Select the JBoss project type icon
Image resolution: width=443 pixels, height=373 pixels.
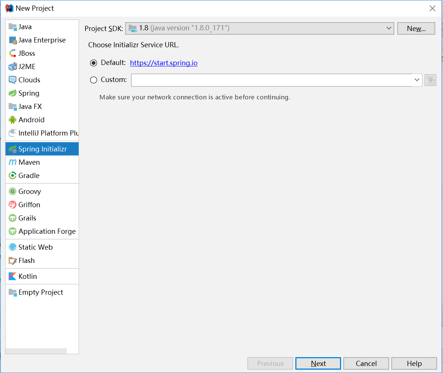(13, 53)
